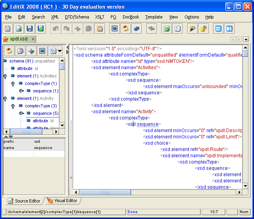Open the XSLT menu
Screen dimensions: 254x219
click(x=100, y=17)
